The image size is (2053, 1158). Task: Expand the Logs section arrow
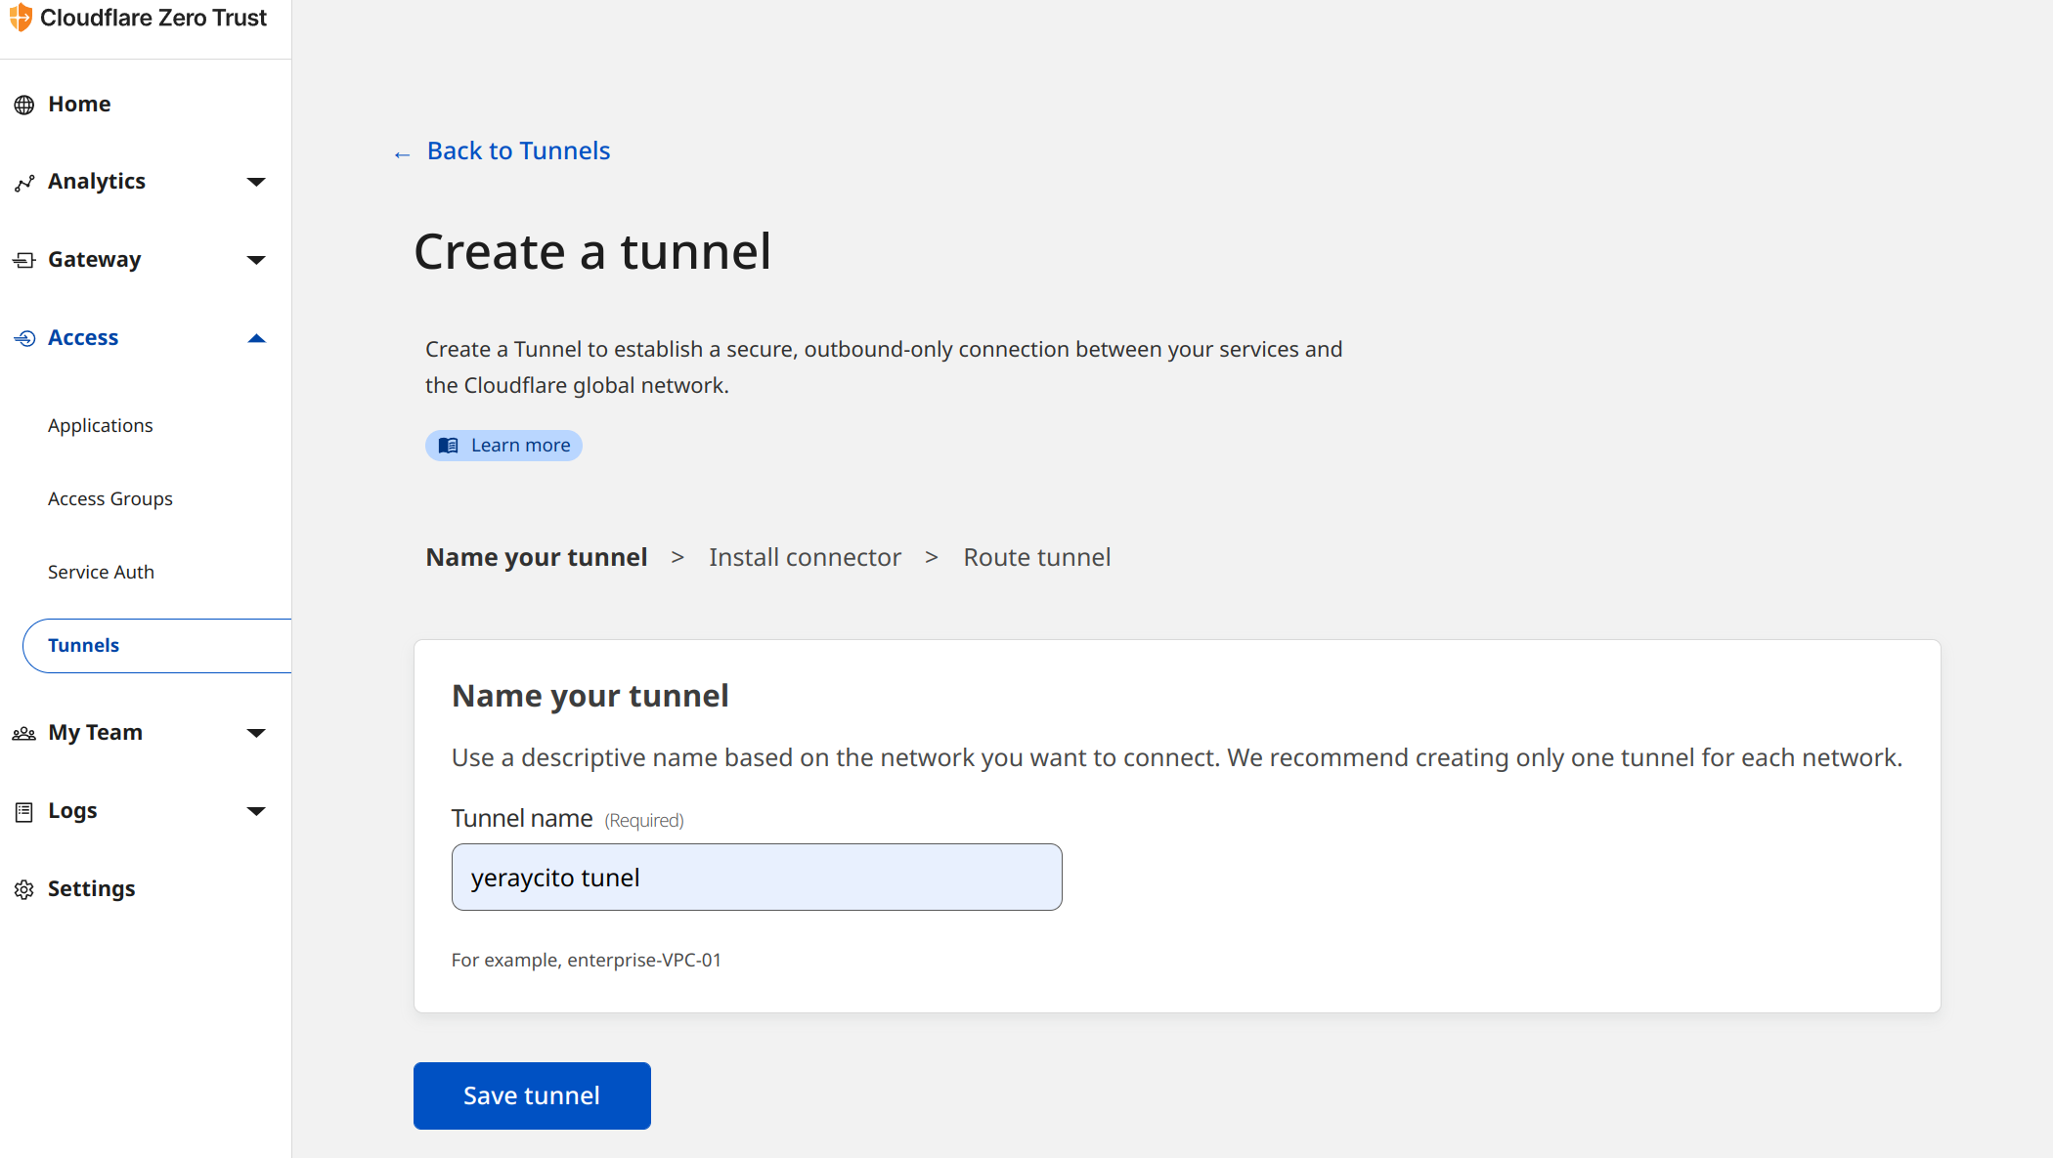[256, 811]
